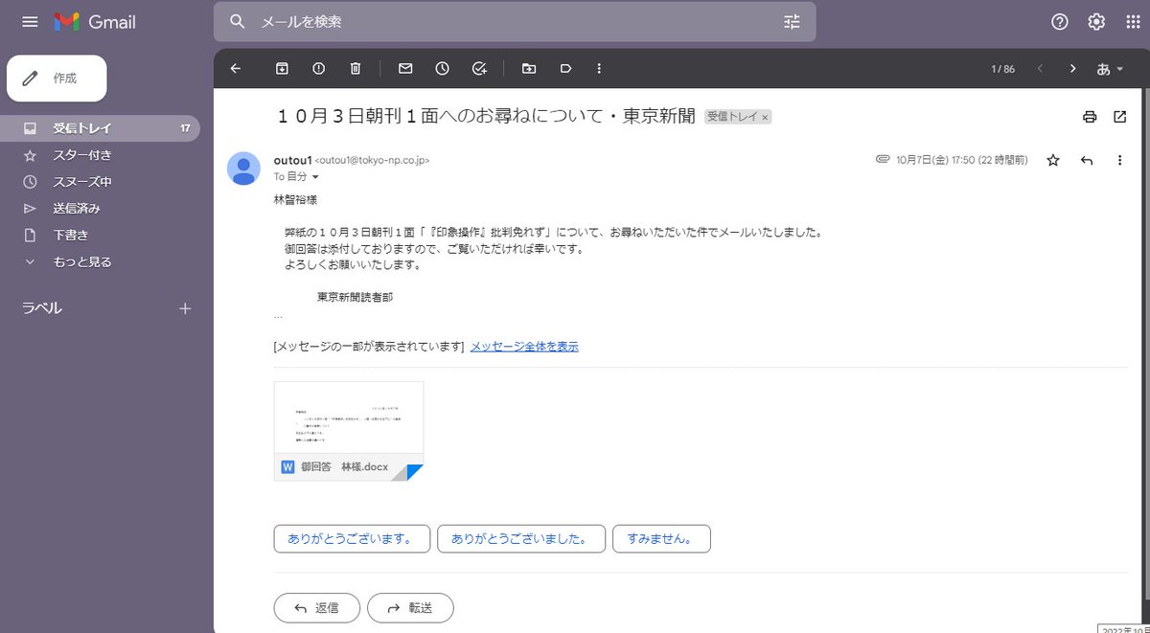Image resolution: width=1150 pixels, height=633 pixels.
Task: Click the Gmail logo
Action: [94, 22]
